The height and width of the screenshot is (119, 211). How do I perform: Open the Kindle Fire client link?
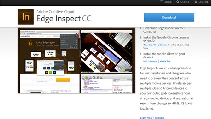165,61
